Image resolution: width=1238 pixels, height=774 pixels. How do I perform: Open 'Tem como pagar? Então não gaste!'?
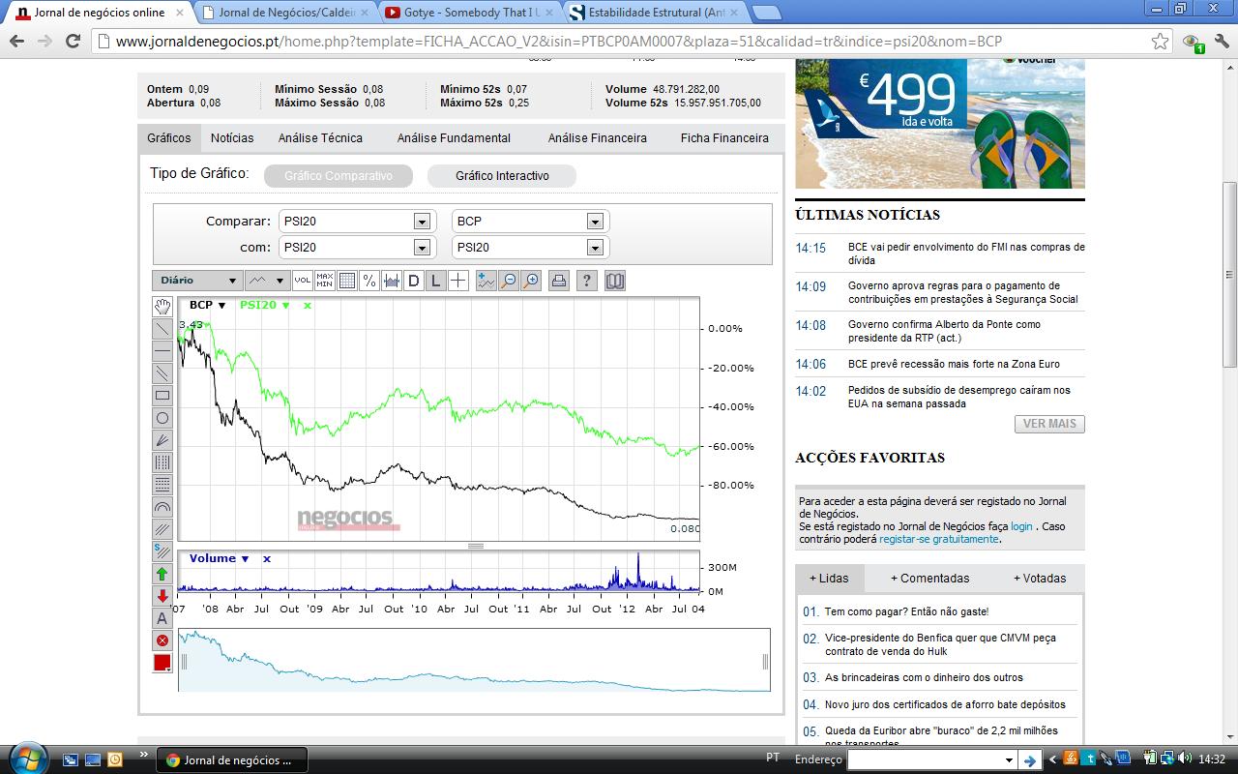(906, 611)
